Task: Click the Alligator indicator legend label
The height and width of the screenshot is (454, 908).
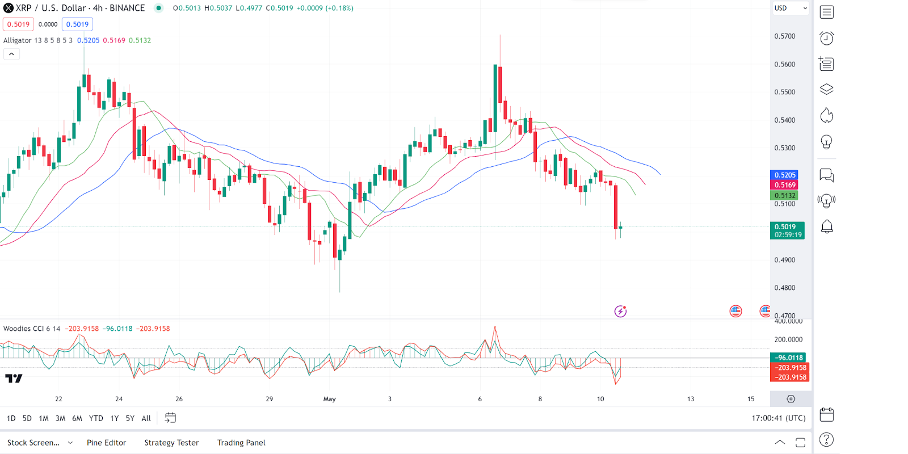Action: coord(18,40)
